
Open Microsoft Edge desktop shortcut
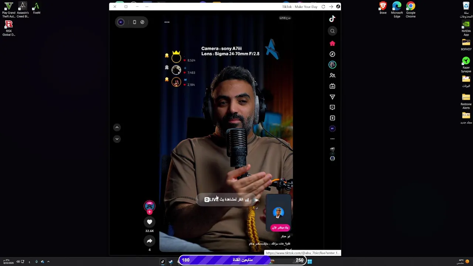pyautogui.click(x=397, y=10)
